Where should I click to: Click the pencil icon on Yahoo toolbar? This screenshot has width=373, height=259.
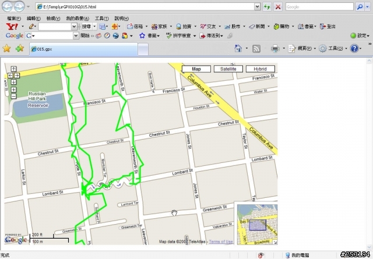(31, 26)
